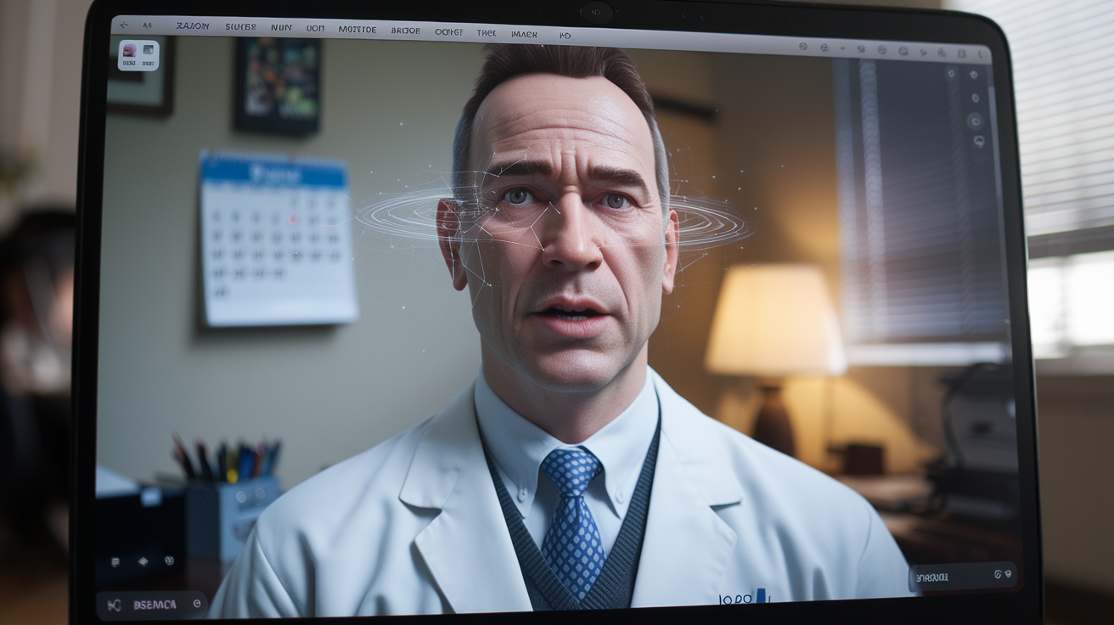Click the back arrow in the top toolbar
The width and height of the screenshot is (1114, 625).
point(123,26)
